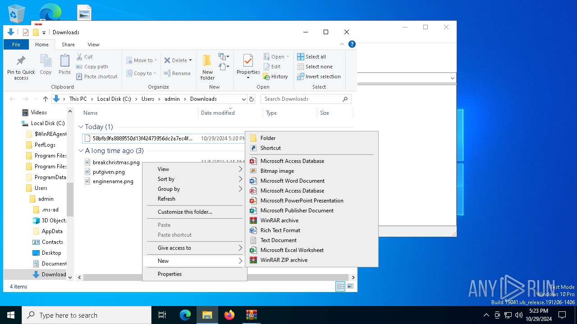Open WinRAR from taskbar

tap(251, 315)
